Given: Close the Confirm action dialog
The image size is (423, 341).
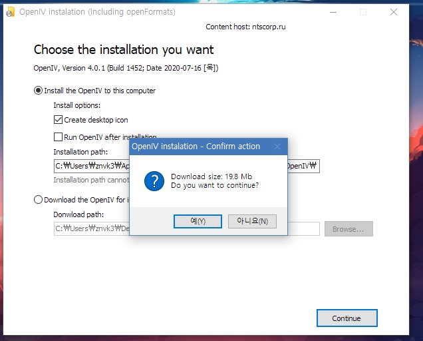Looking at the screenshot, I should [x=277, y=147].
